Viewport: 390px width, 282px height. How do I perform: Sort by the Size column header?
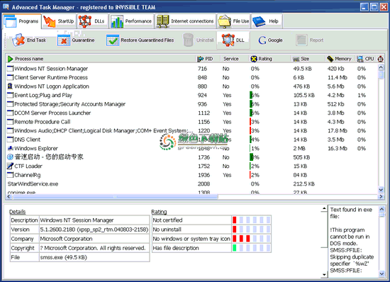click(x=308, y=59)
